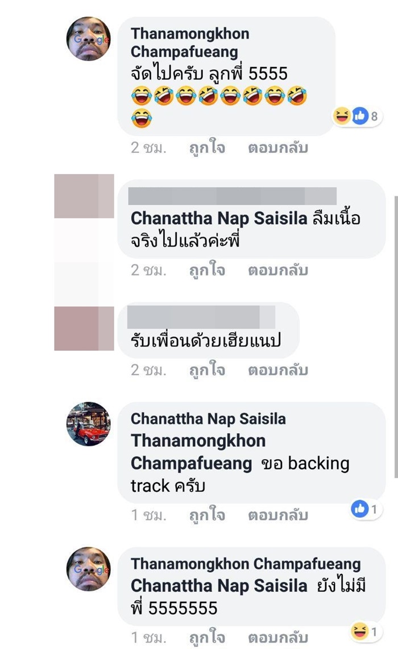Image resolution: width=398 pixels, height=649 pixels.
Task: Like the รับเพื่อนด้วยเฮียแนป comment
Action: 207,369
